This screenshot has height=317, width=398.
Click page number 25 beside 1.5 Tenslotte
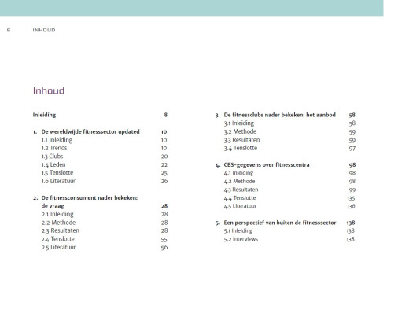coord(164,173)
